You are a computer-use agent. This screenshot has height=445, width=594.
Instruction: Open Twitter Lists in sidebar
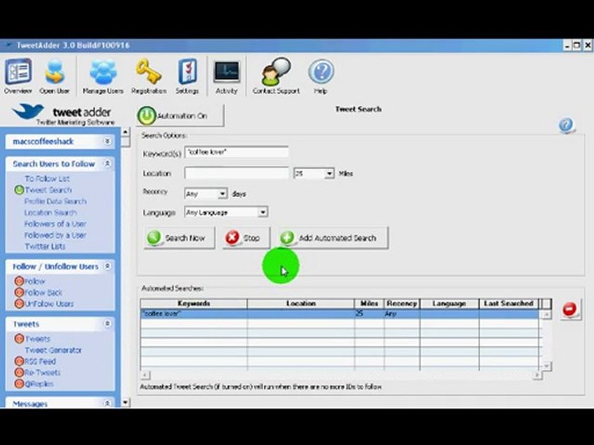(x=45, y=247)
